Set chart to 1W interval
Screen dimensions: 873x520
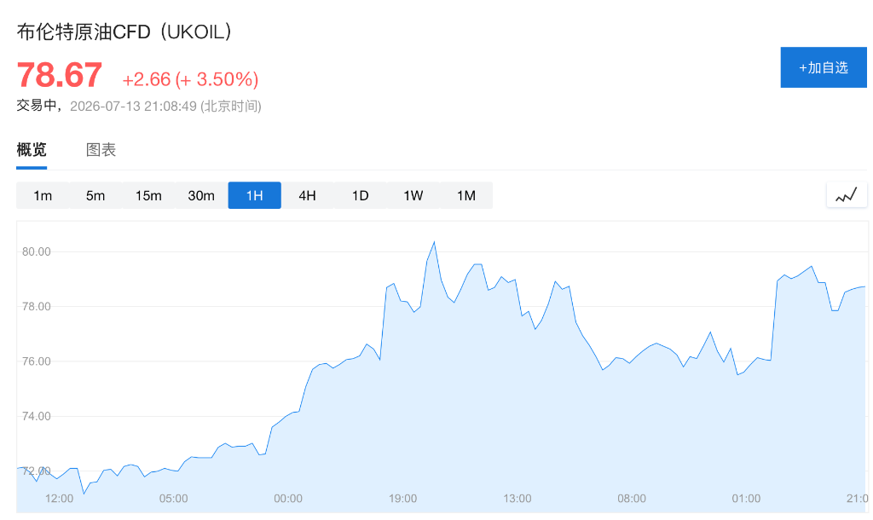click(413, 195)
